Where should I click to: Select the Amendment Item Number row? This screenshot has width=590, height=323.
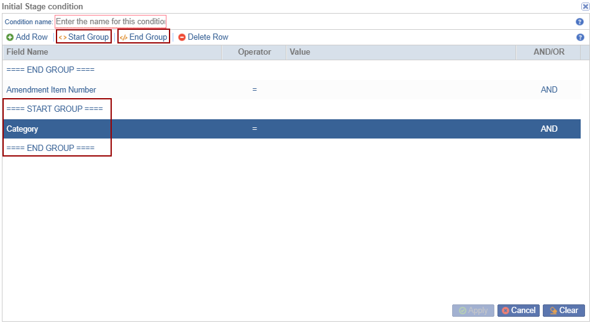pos(52,90)
